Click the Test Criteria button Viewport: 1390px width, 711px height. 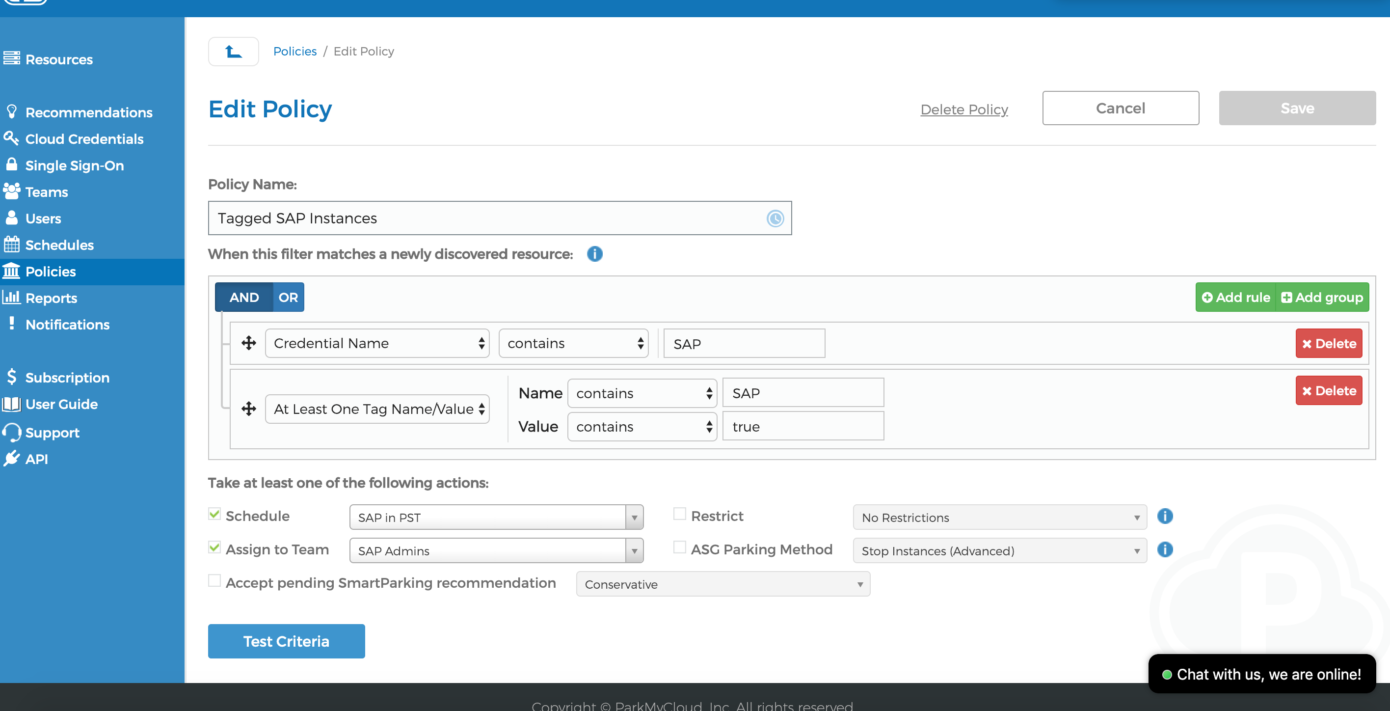(x=286, y=641)
